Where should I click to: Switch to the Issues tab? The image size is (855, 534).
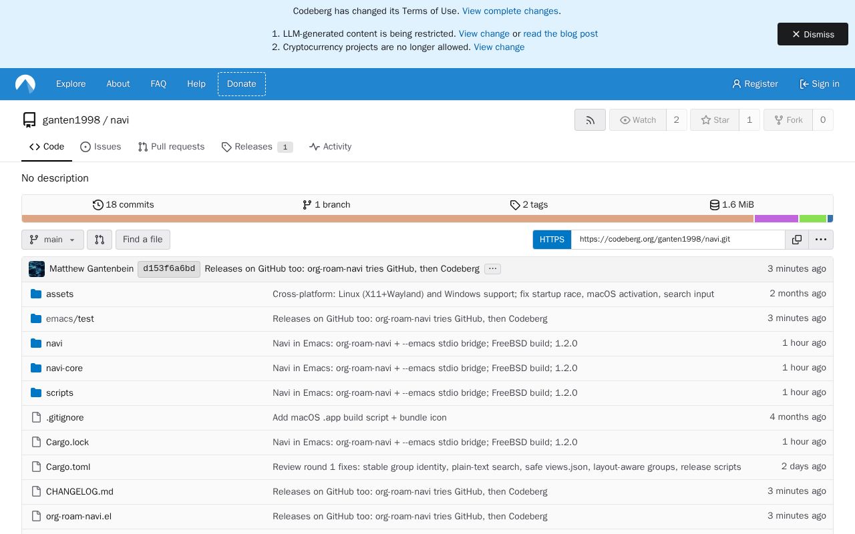[100, 147]
